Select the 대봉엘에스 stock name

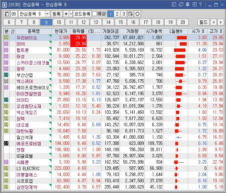(27, 175)
